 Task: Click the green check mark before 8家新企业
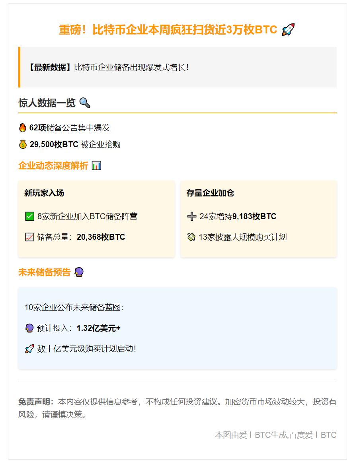point(29,216)
